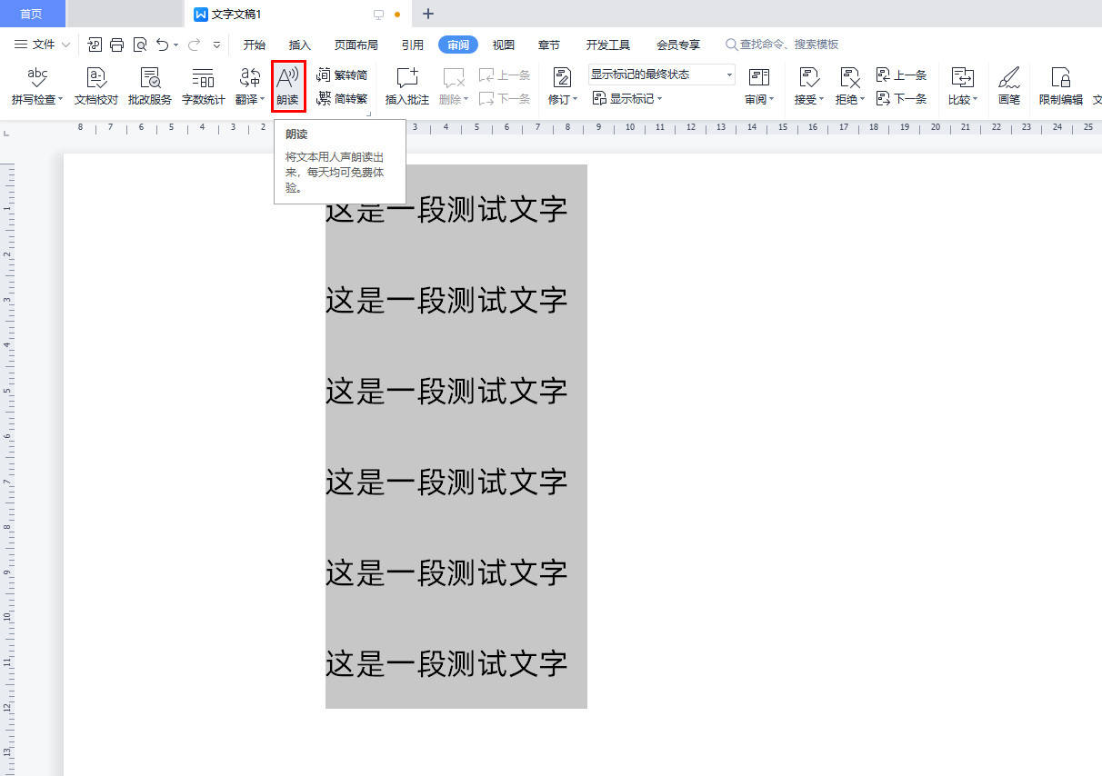1102x776 pixels.
Task: Click the redo arrow icon
Action: tap(194, 45)
